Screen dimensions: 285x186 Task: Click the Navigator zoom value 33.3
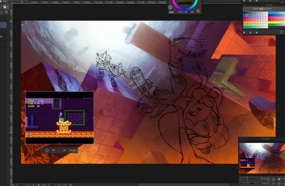(263, 179)
